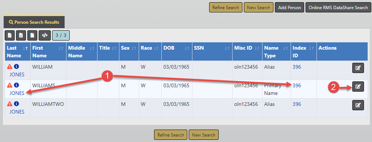Viewport: 372px width, 142px height.
Task: Sort table by Sex column
Action: coord(129,52)
